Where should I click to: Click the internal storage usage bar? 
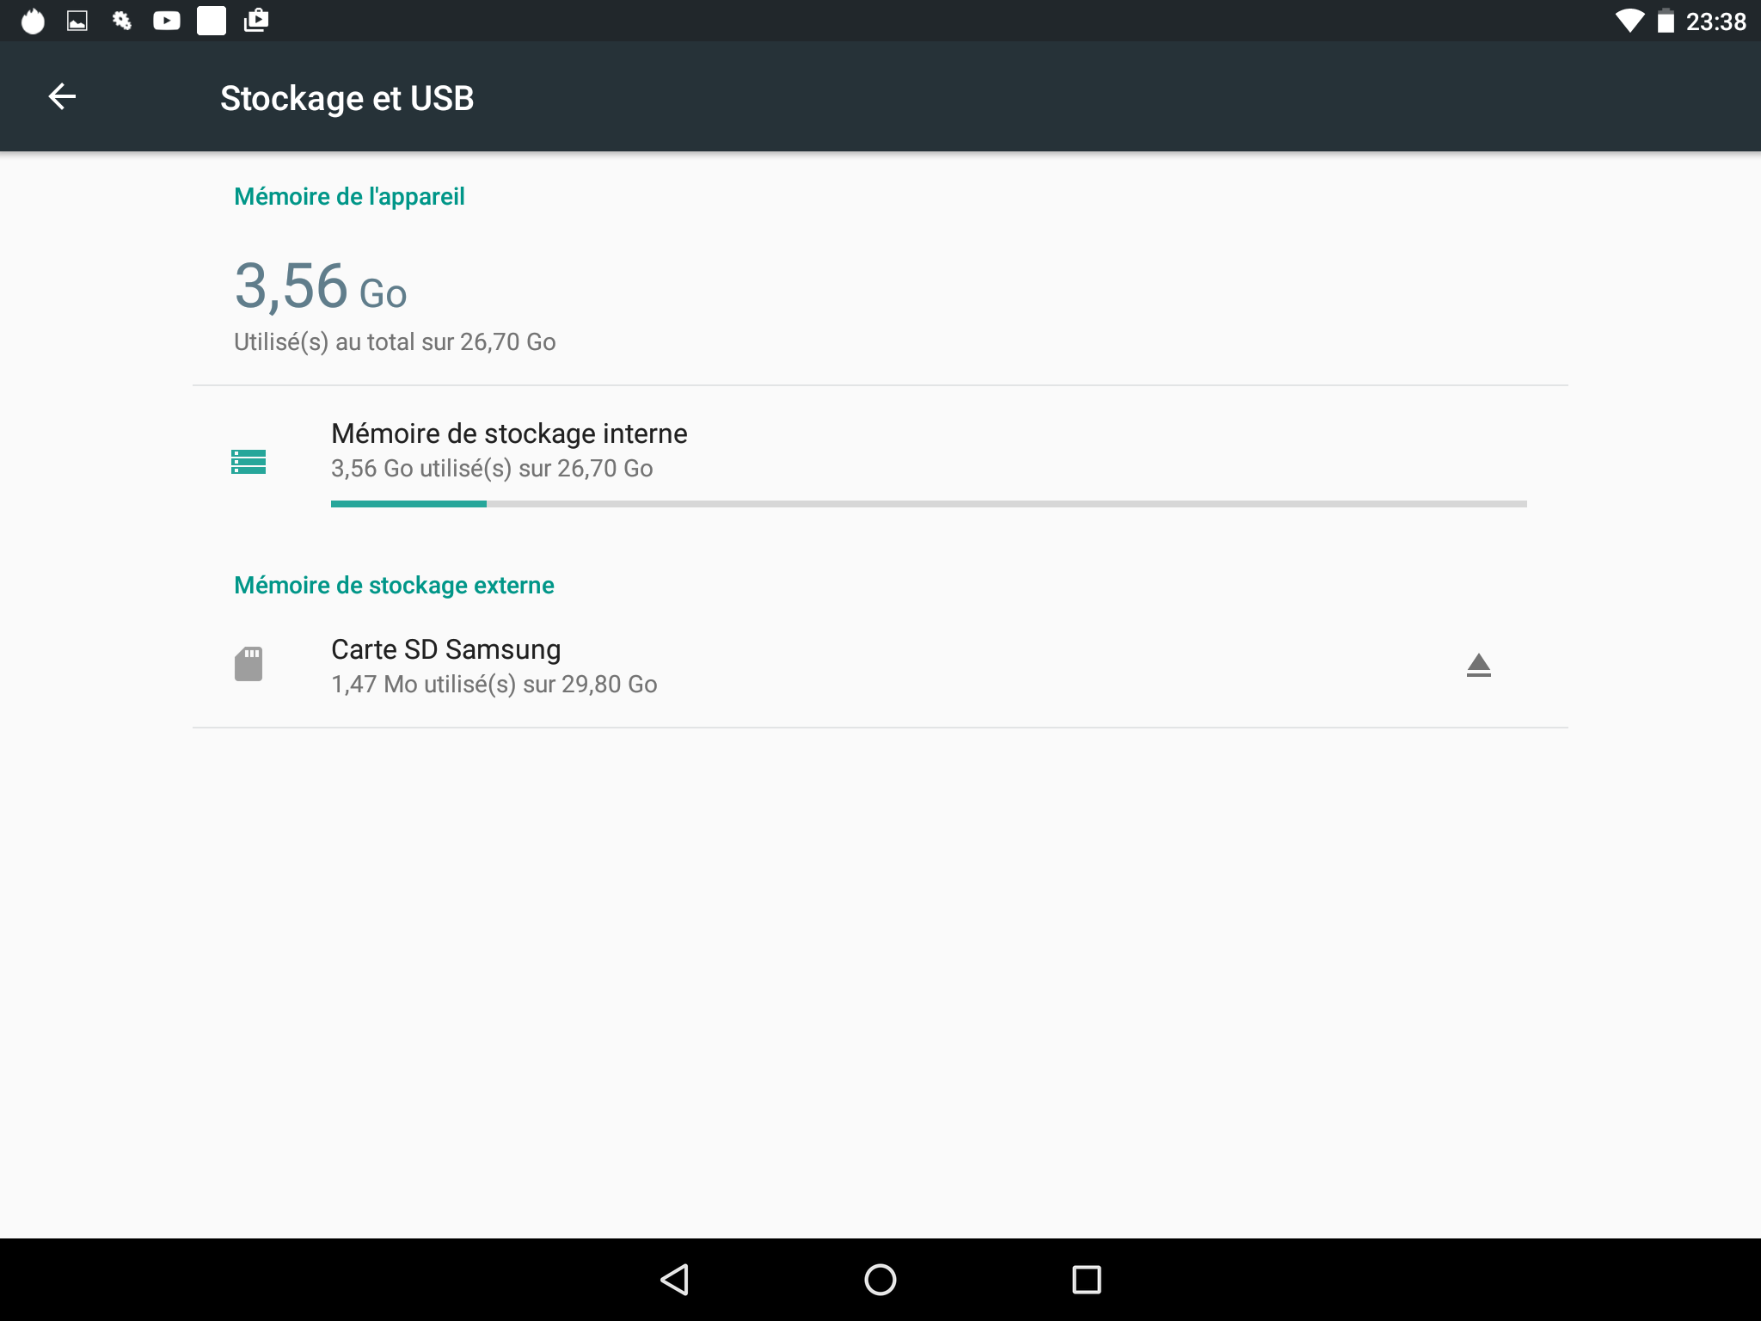(929, 504)
